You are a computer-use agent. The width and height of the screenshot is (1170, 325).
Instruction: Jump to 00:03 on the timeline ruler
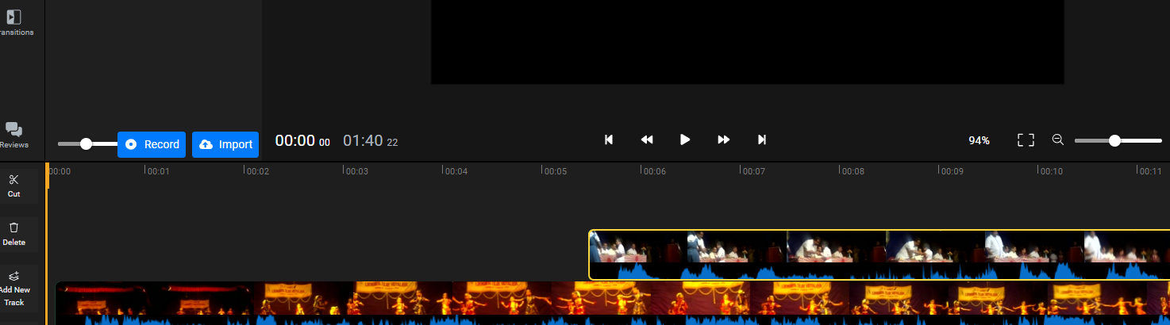356,170
